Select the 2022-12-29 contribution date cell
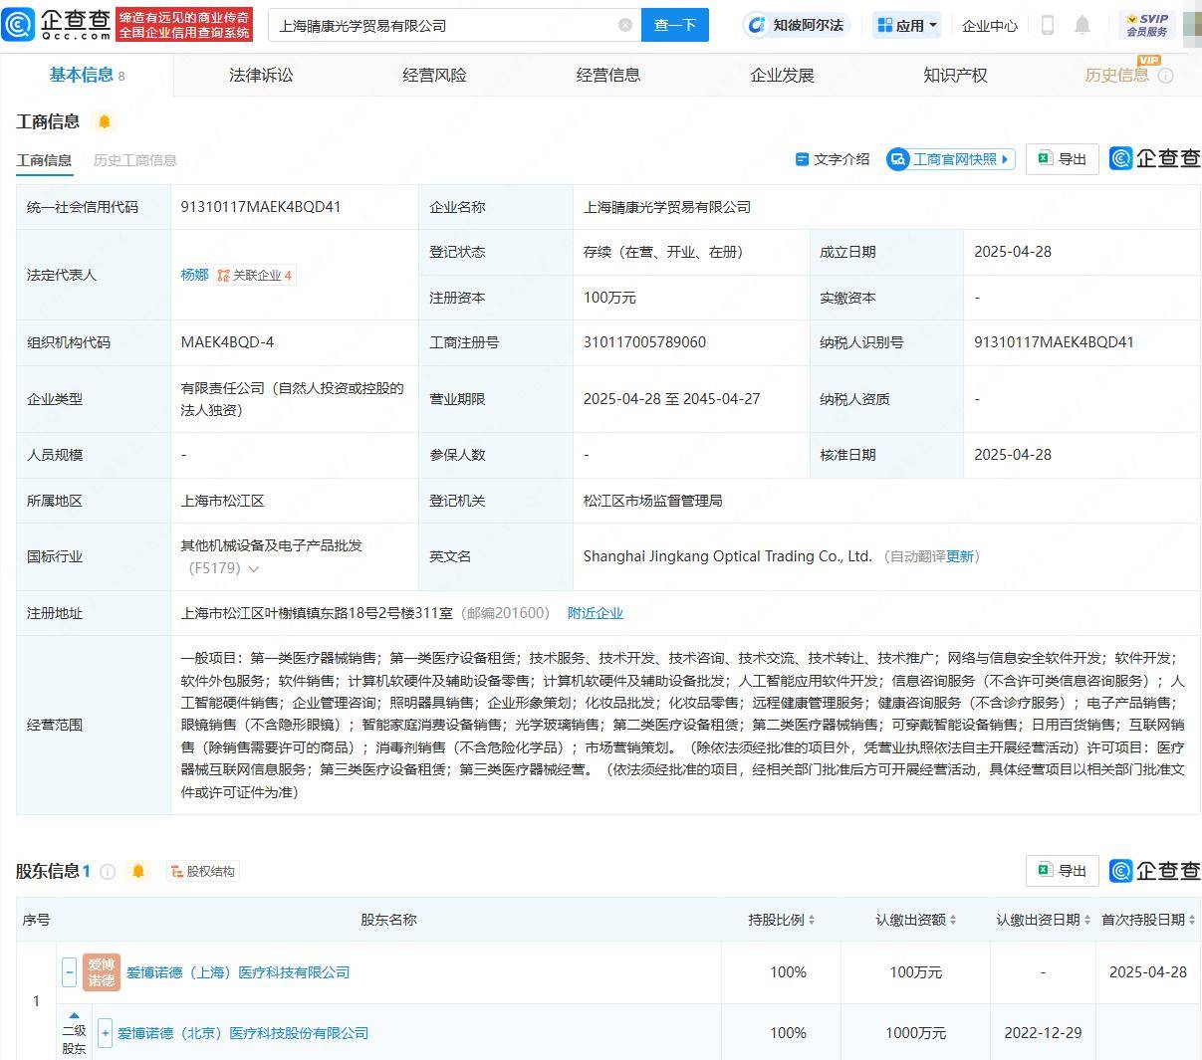 coord(1043,1033)
